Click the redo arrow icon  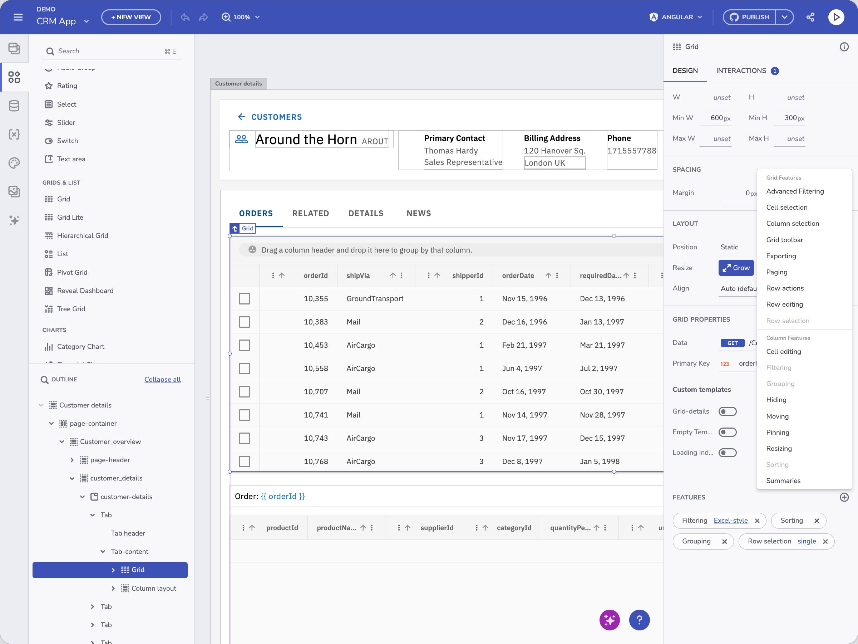(x=203, y=17)
